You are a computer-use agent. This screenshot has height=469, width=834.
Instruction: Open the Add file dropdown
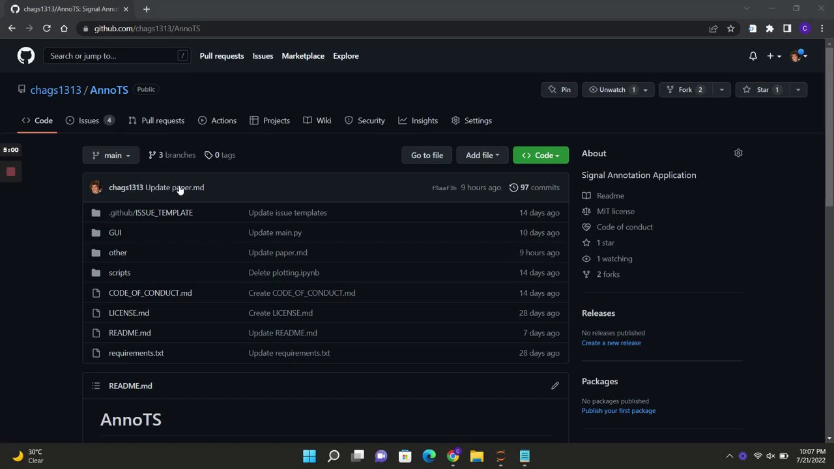[482, 155]
